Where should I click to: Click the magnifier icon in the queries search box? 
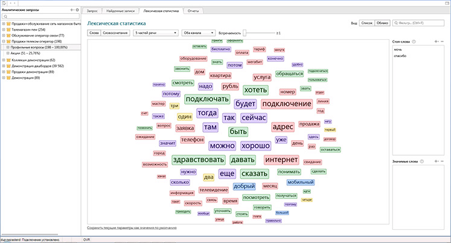(x=5, y=17)
